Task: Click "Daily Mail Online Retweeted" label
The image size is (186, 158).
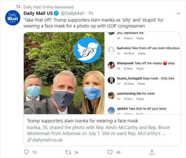Action: pos(48,7)
